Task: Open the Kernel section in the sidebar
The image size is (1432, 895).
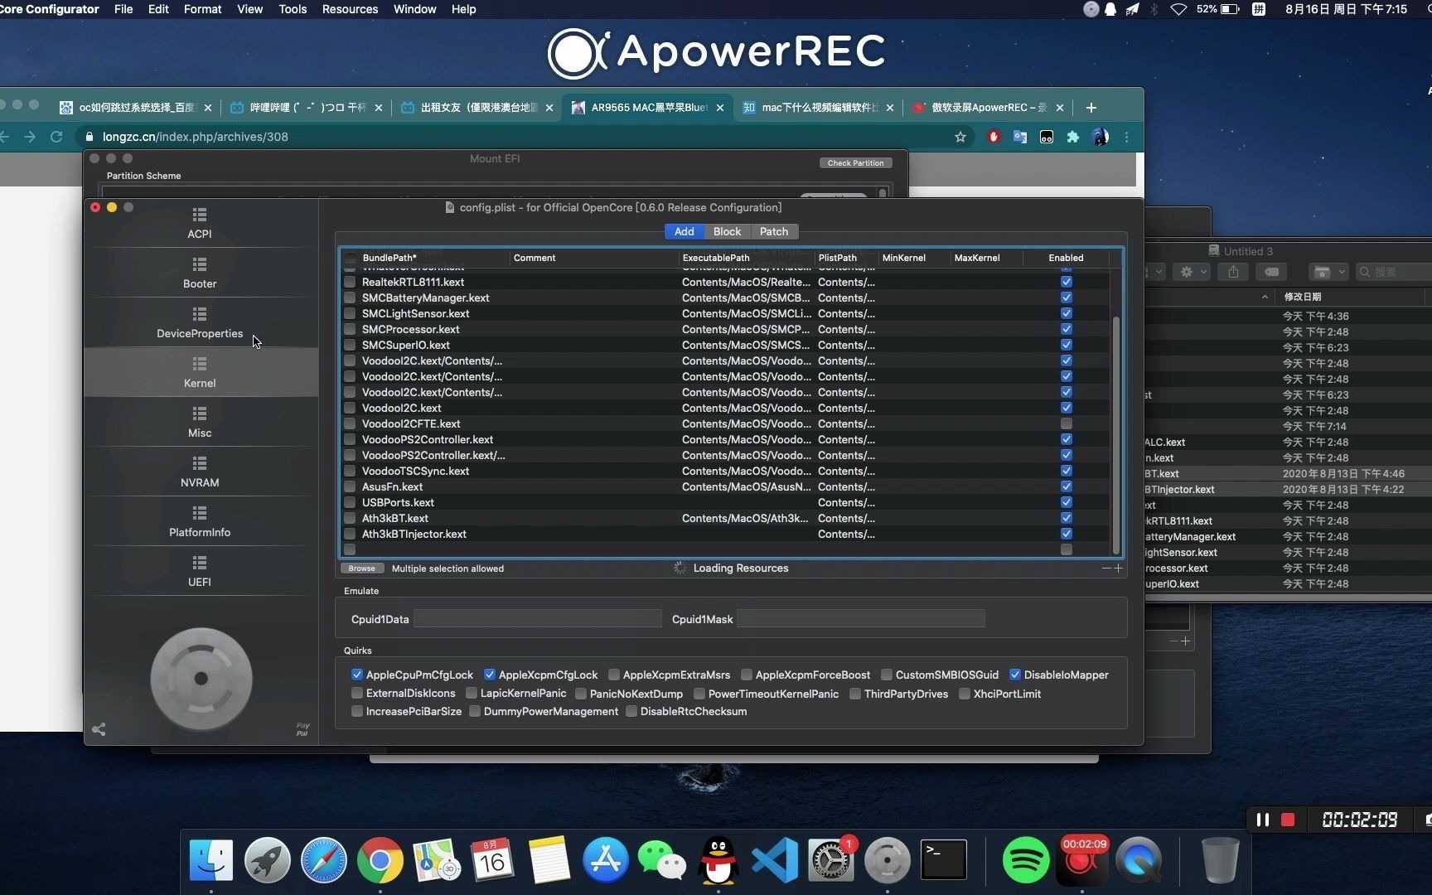Action: tap(199, 372)
